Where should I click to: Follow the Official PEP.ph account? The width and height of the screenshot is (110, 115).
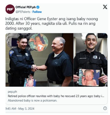point(37,12)
